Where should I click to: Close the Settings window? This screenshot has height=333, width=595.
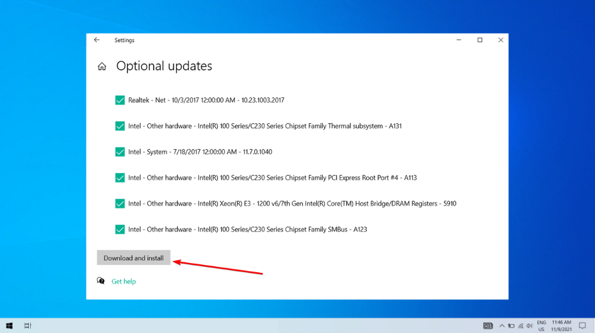[x=501, y=40]
